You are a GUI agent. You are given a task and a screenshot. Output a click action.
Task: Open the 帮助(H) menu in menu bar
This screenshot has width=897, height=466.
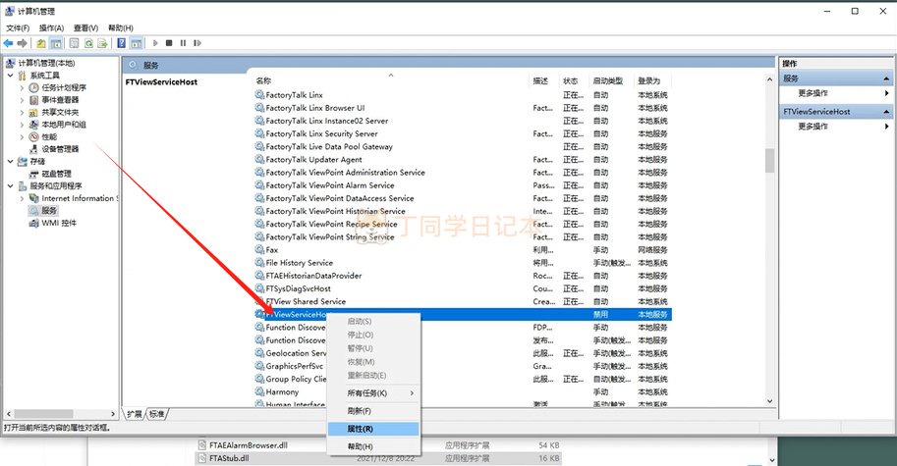121,28
